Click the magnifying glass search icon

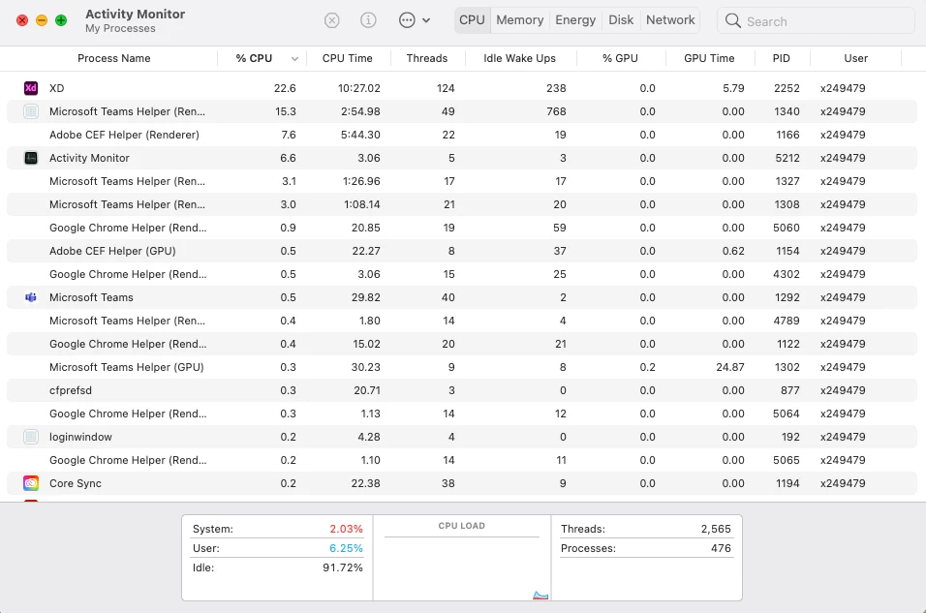pos(733,20)
